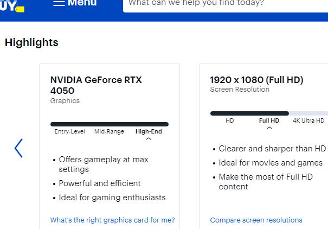Click the graphics performance level bar
This screenshot has width=328, height=229.
point(109,124)
